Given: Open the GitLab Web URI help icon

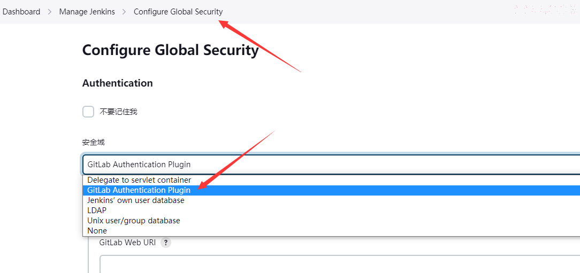Looking at the screenshot, I should 166,243.
